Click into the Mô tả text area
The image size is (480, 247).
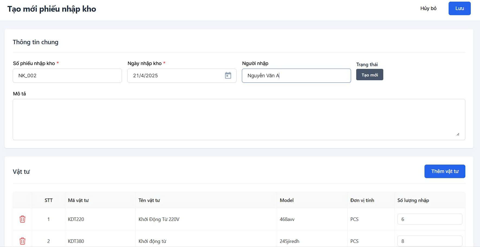pos(238,119)
